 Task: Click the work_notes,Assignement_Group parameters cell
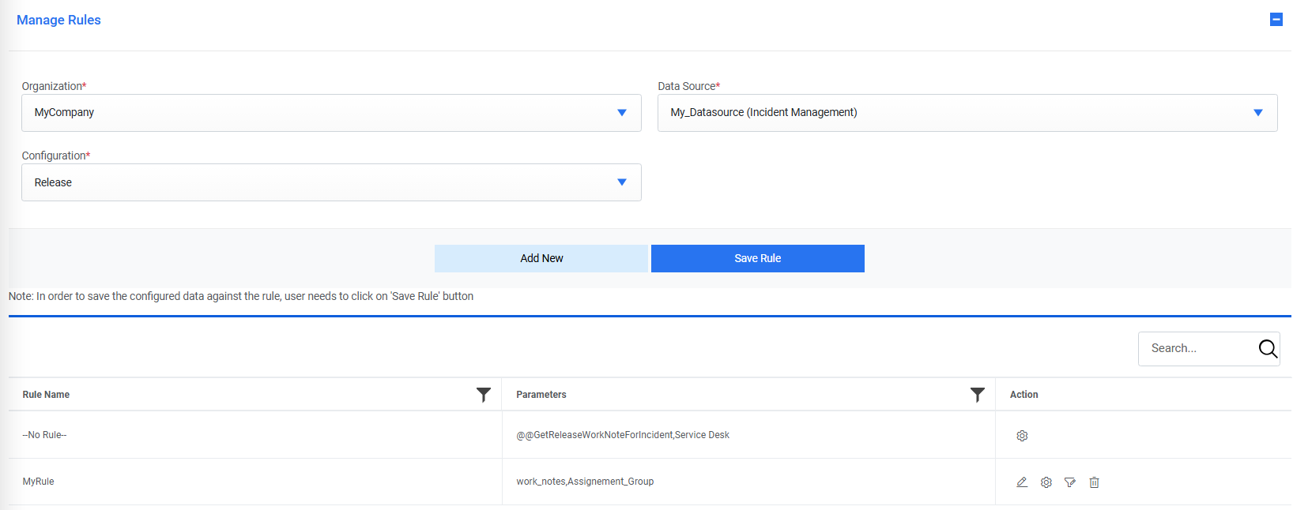pyautogui.click(x=585, y=482)
